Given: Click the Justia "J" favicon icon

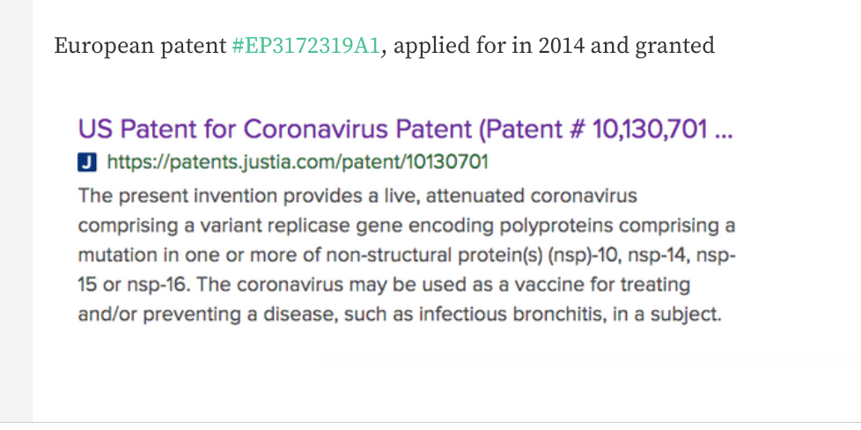Looking at the screenshot, I should tap(87, 163).
